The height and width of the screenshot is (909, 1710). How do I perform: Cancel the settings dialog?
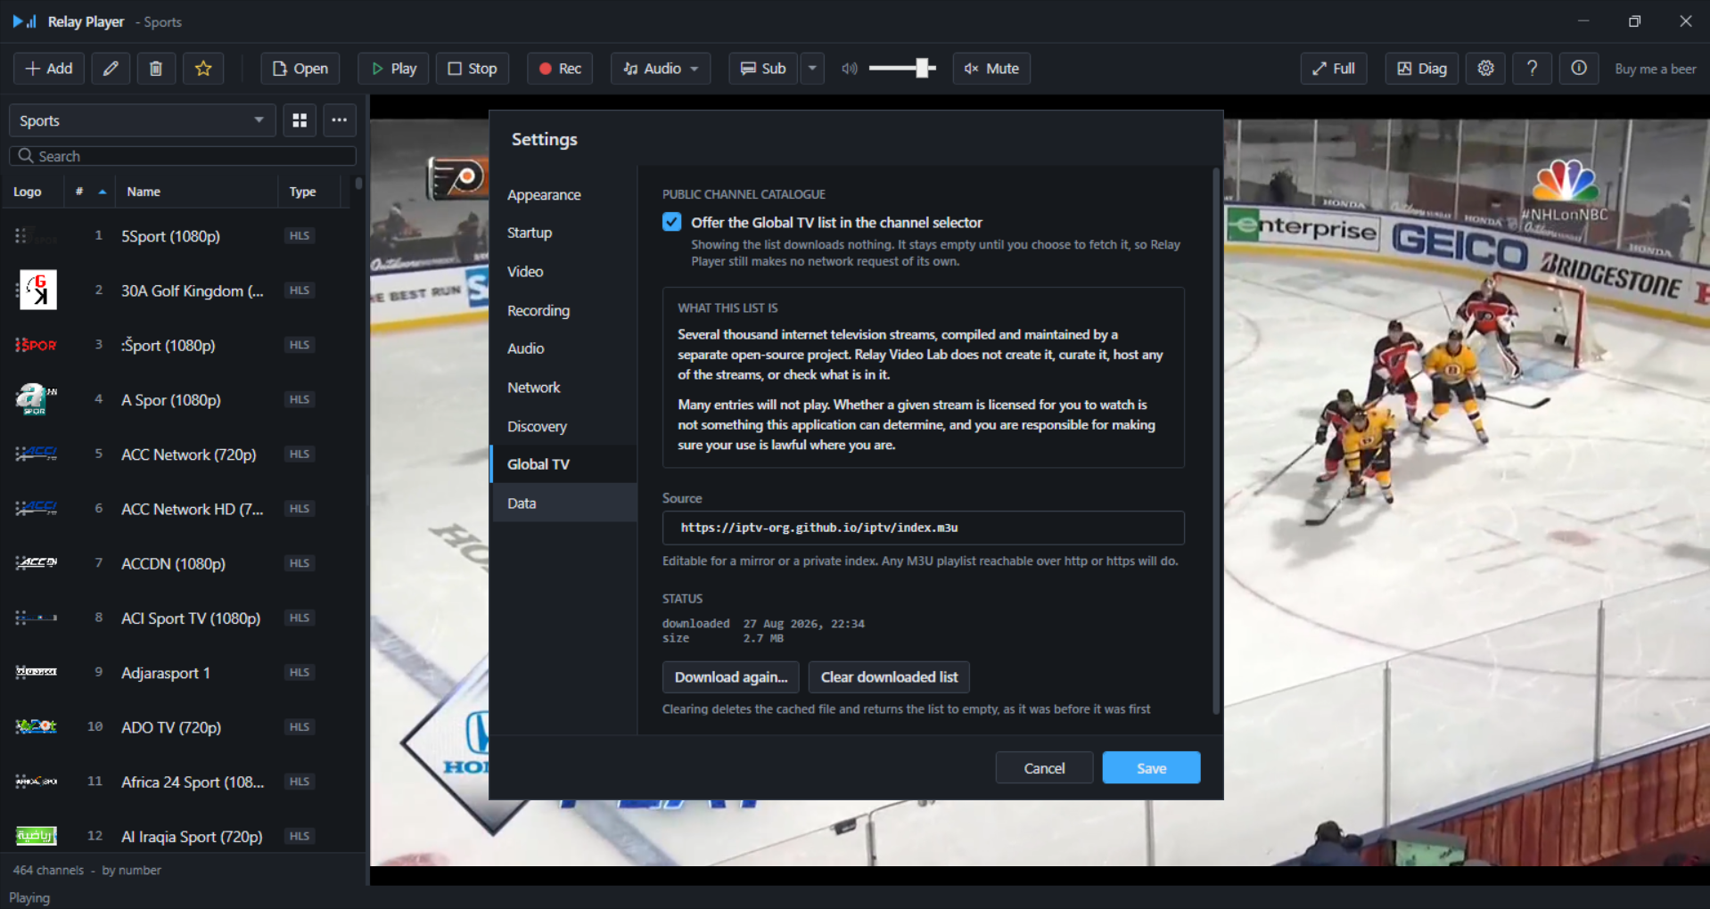(1044, 768)
